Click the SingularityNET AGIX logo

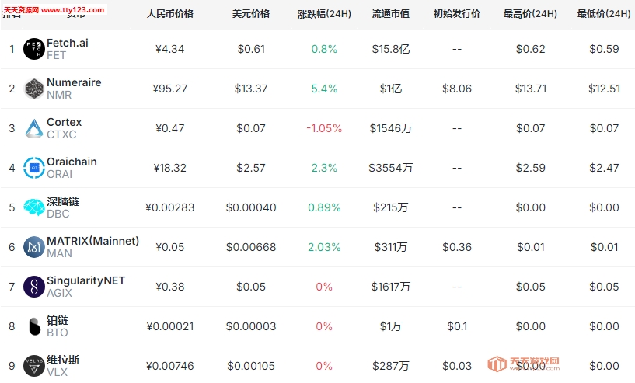[34, 287]
